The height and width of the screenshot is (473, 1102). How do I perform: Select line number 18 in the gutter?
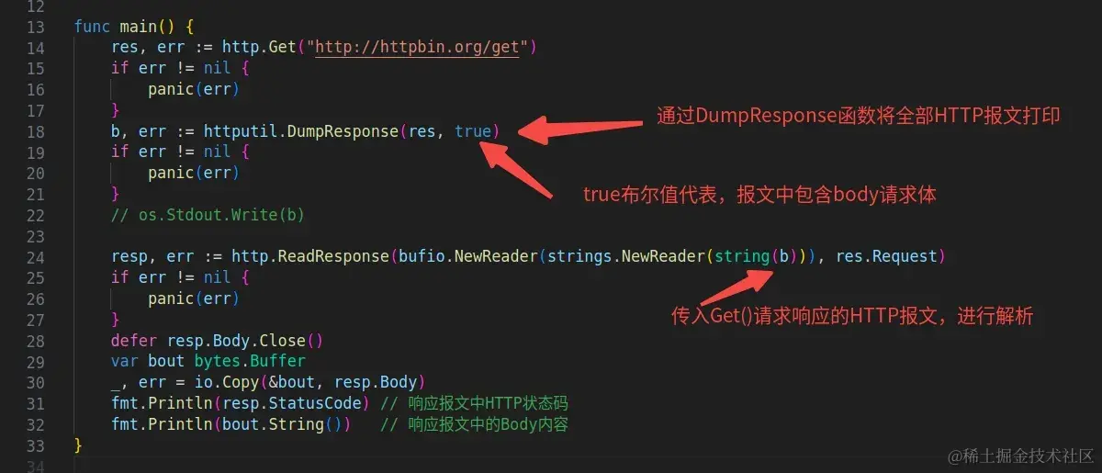point(36,131)
